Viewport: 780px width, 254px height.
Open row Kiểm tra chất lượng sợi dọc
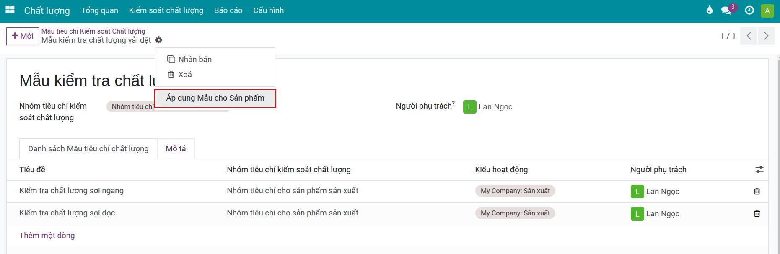[x=67, y=213]
